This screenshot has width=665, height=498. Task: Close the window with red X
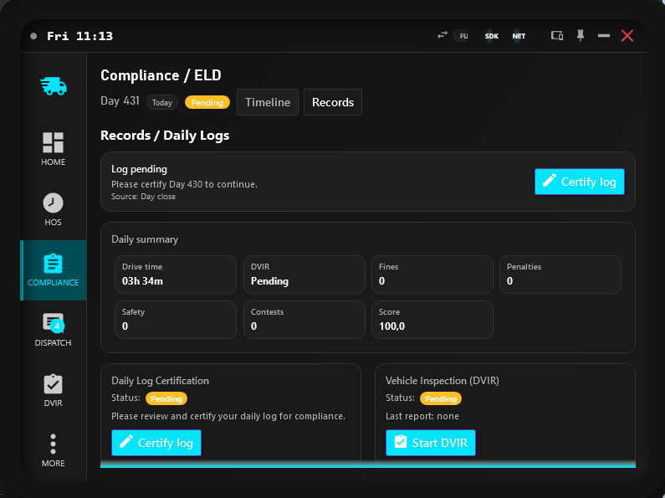pos(627,36)
